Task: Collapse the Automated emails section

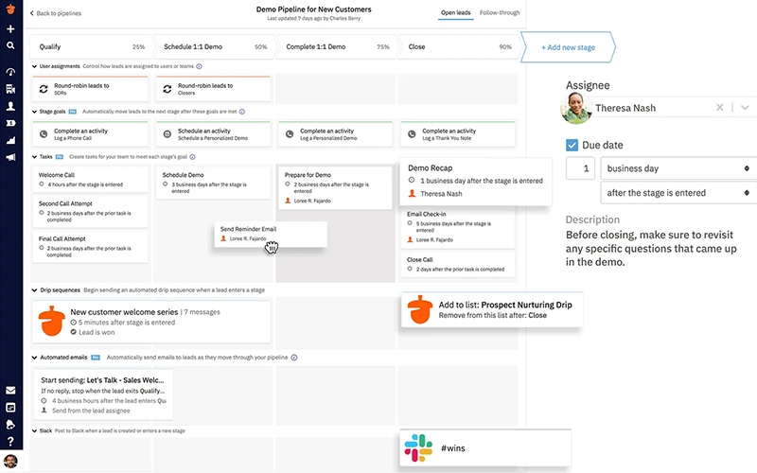Action: [x=34, y=358]
